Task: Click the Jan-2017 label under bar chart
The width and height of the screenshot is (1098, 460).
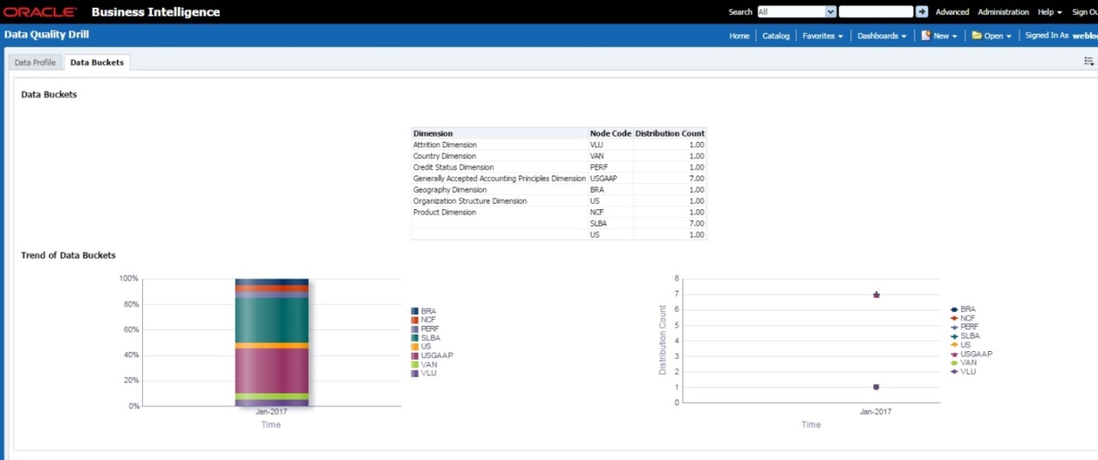Action: [x=271, y=412]
